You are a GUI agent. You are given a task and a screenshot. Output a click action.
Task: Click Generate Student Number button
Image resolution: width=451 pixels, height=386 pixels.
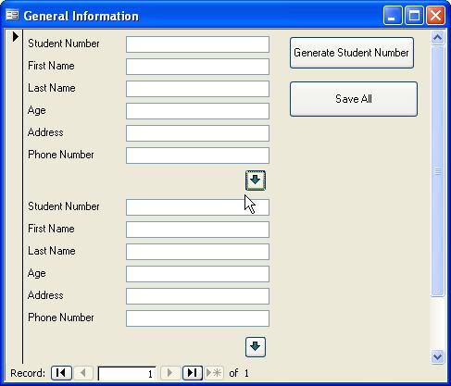coord(352,53)
